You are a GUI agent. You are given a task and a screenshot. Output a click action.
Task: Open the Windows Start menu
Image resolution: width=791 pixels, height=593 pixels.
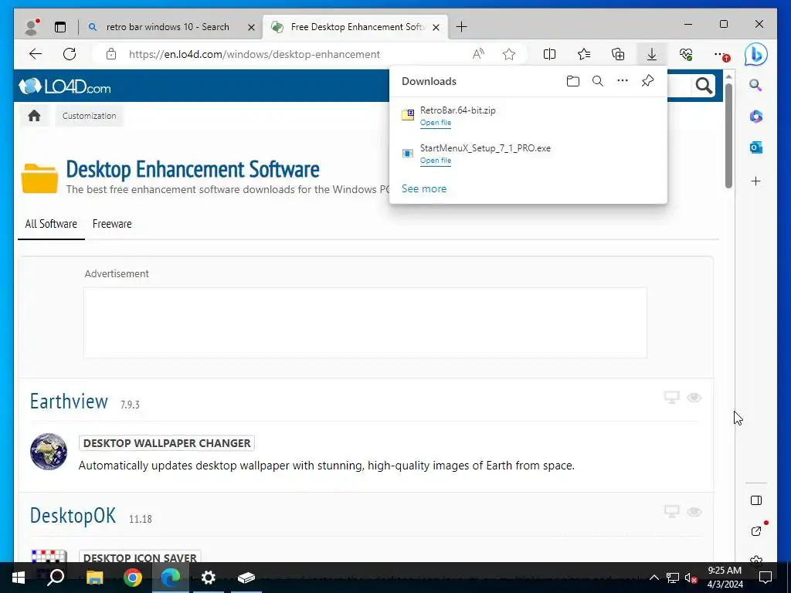coord(19,578)
